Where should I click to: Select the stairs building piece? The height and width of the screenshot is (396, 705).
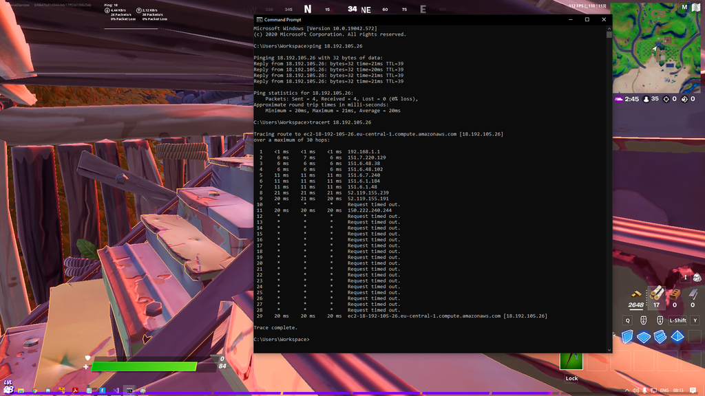pos(660,337)
